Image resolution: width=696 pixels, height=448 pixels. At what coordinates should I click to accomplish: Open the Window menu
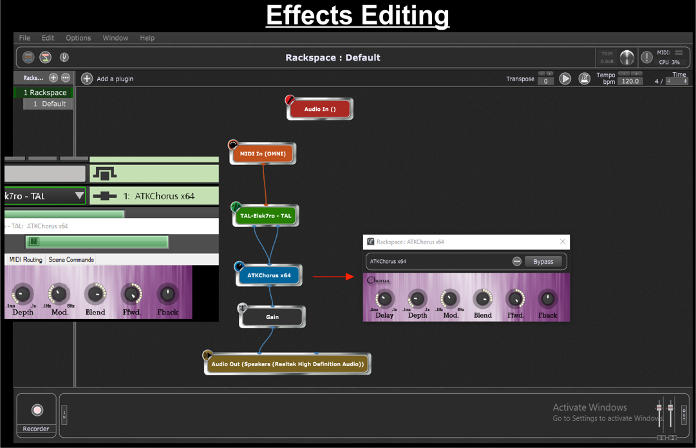click(115, 38)
